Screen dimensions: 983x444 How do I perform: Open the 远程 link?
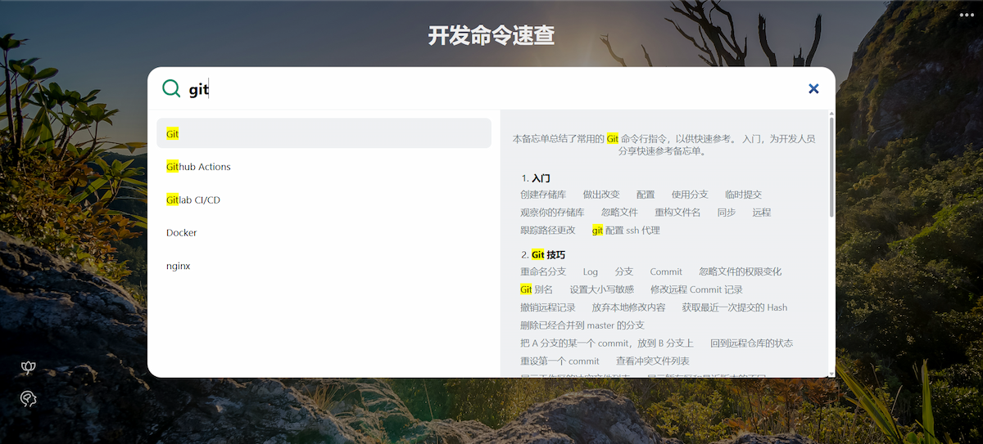pos(761,213)
